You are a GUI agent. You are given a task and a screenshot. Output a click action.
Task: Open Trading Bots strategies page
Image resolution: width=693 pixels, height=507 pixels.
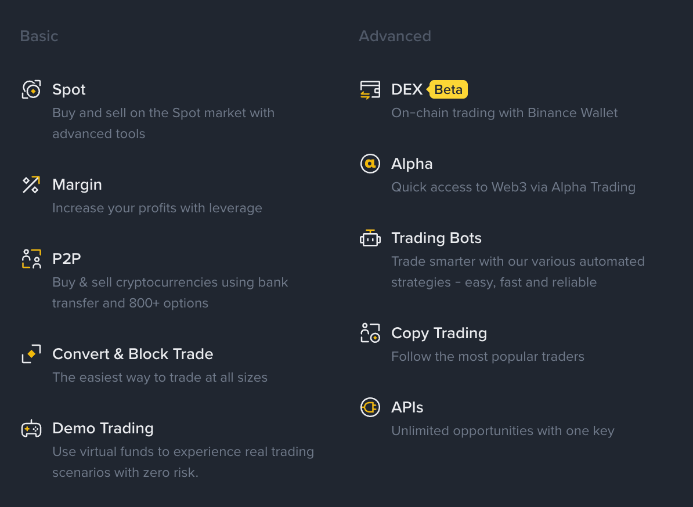[436, 238]
